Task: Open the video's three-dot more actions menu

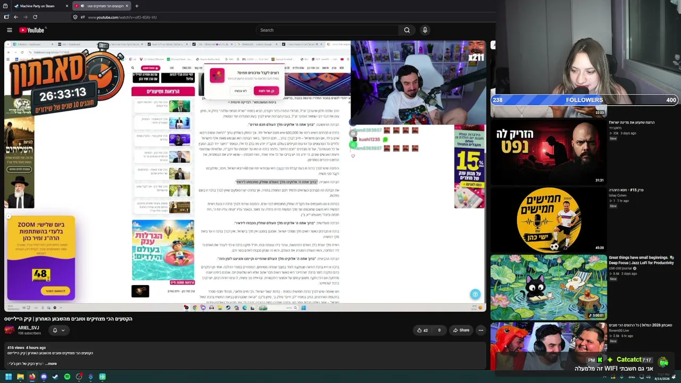Action: 481,330
